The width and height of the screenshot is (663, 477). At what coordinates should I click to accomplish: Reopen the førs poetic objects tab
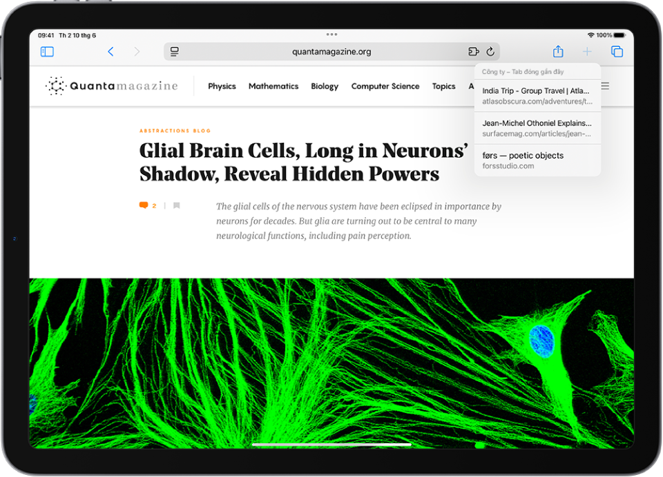point(537,161)
